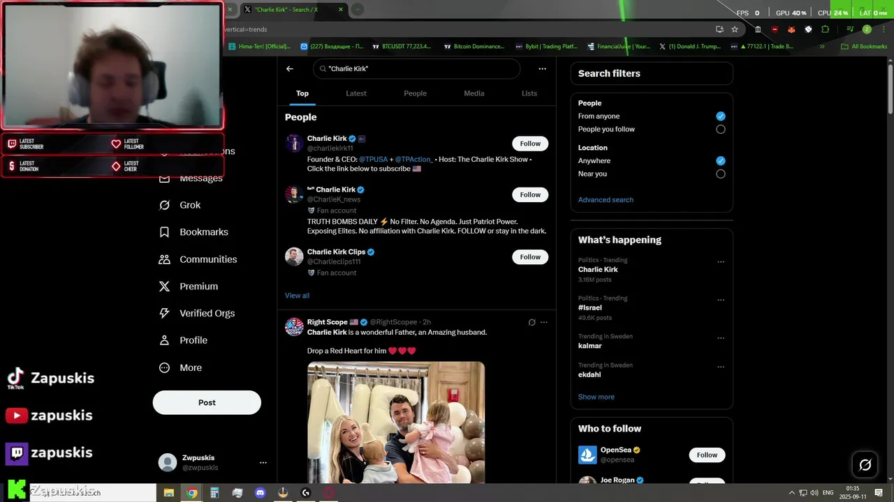Click Grok icon on Right Scope post
This screenshot has width=894, height=502.
(532, 322)
